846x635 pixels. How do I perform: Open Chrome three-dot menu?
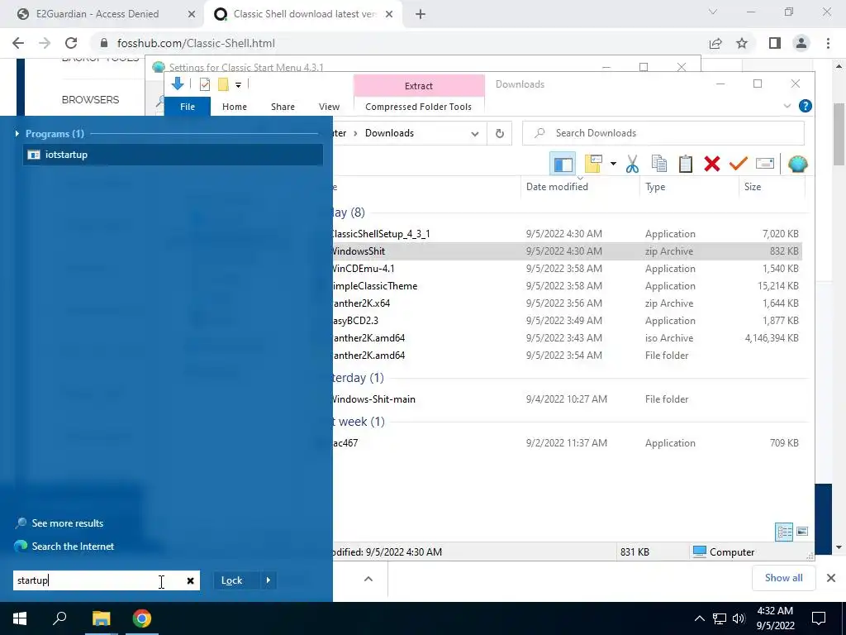(x=828, y=43)
